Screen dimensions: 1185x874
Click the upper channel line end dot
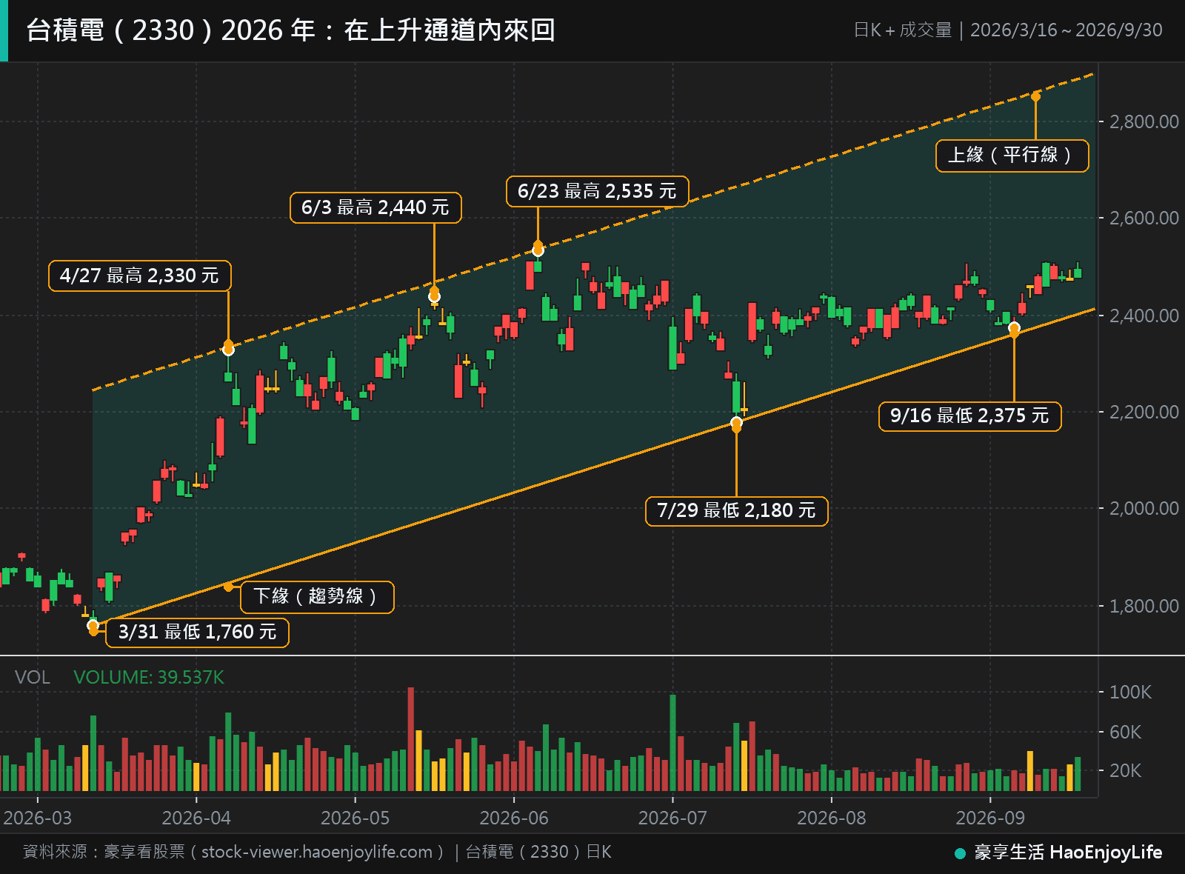(1035, 97)
